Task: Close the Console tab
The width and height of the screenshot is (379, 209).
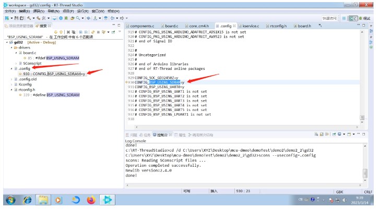Action: 170,134
